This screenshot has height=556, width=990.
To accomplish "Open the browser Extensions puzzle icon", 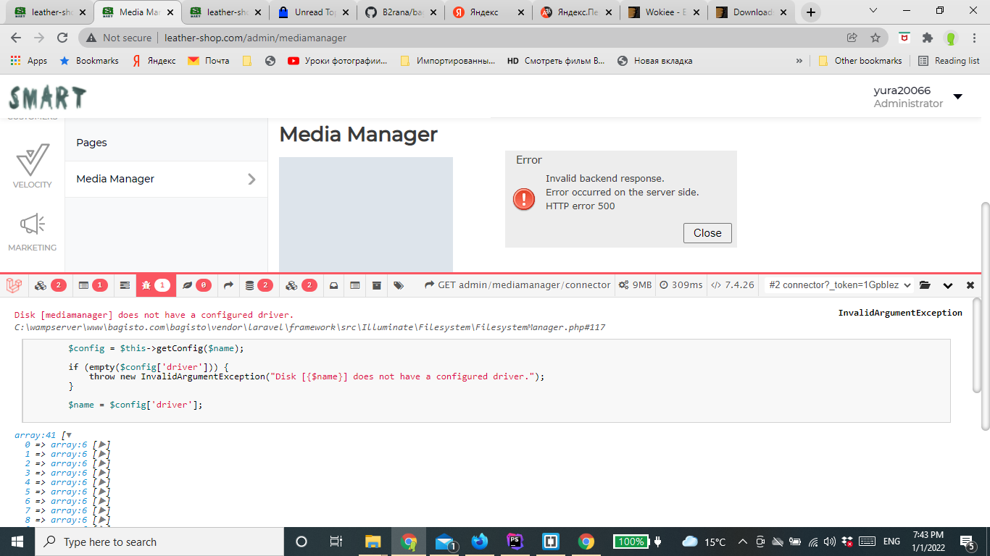I will click(927, 38).
